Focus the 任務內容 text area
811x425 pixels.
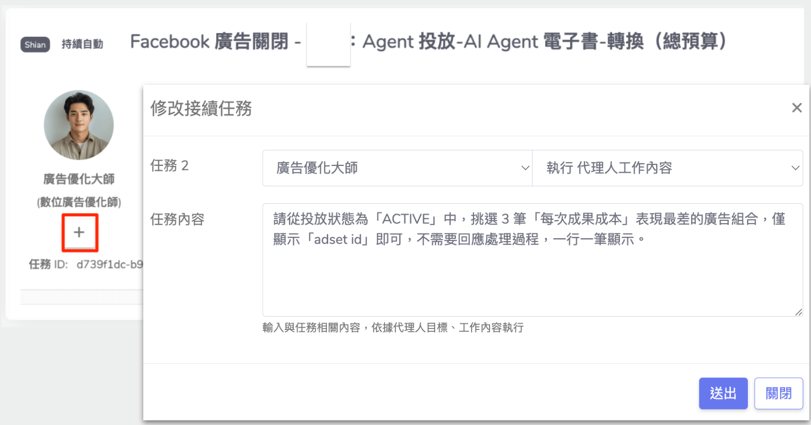(x=532, y=272)
